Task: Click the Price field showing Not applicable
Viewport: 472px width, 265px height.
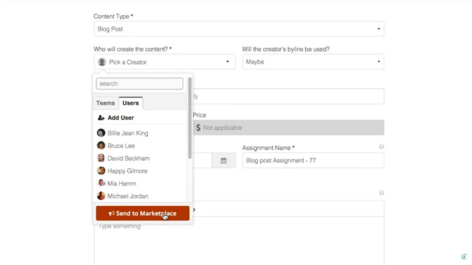Action: click(288, 128)
